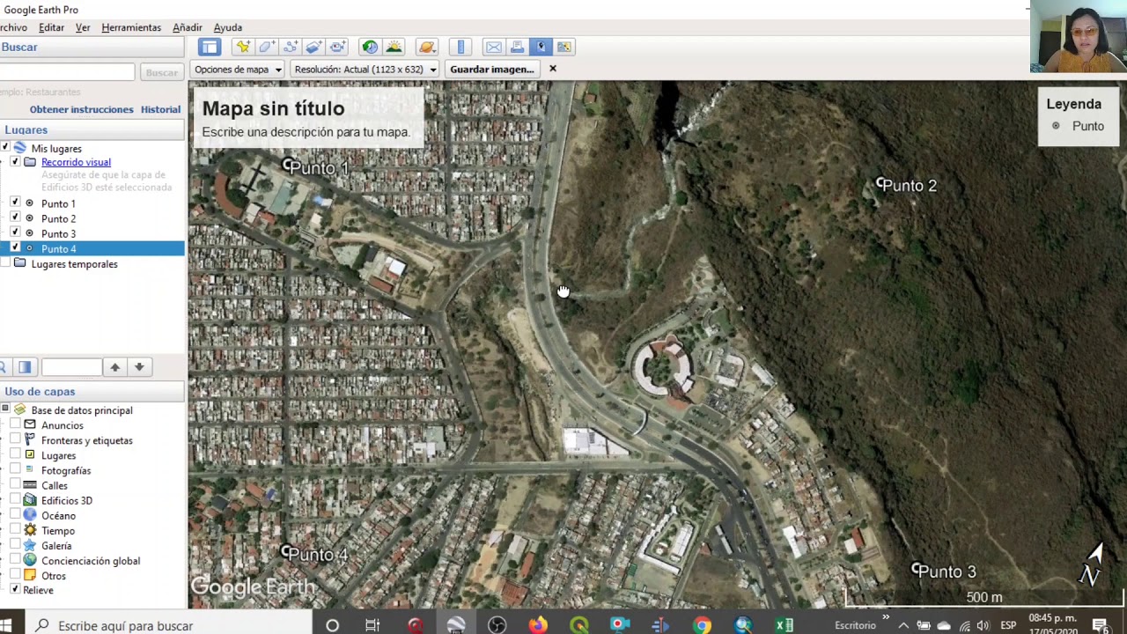Click the Tiempo layer sun icon
Viewport: 1127px width, 634px height.
point(30,530)
